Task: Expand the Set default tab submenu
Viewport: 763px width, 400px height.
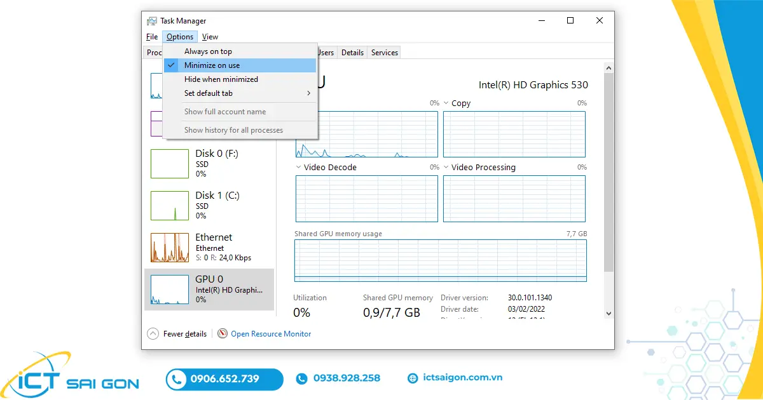Action: click(x=240, y=93)
